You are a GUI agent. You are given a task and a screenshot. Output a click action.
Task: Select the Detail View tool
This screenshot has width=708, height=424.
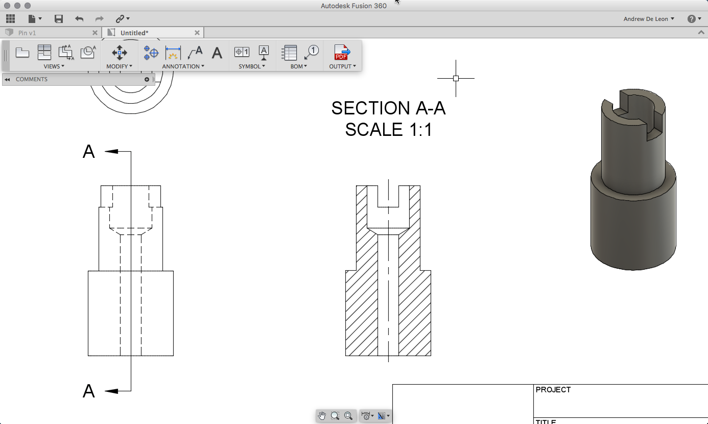click(88, 52)
